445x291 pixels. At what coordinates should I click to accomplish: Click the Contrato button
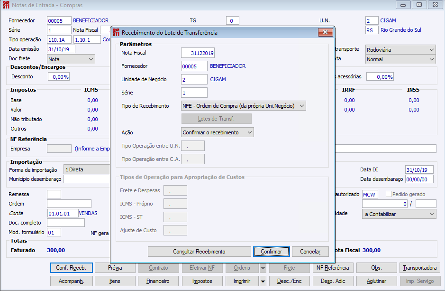pyautogui.click(x=158, y=268)
